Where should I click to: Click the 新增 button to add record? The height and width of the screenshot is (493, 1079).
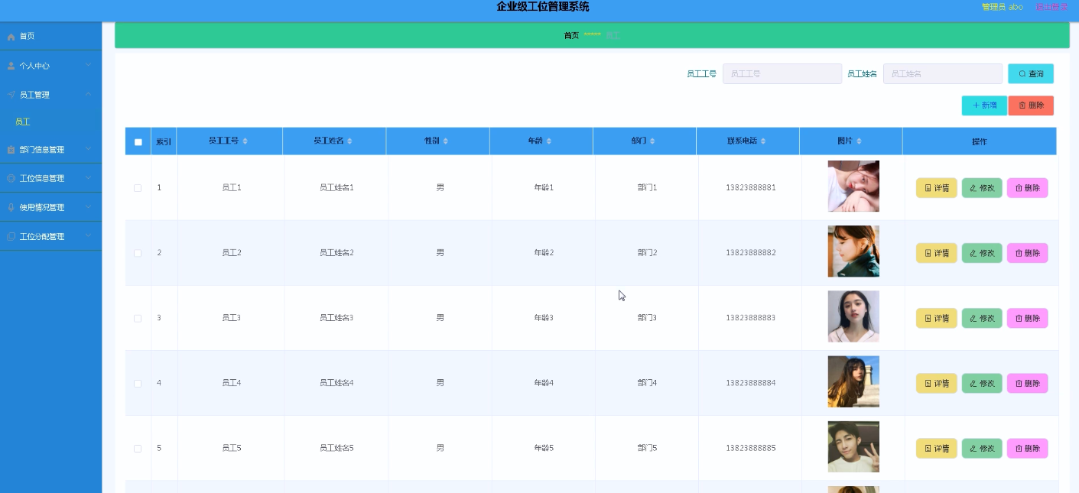click(x=984, y=105)
